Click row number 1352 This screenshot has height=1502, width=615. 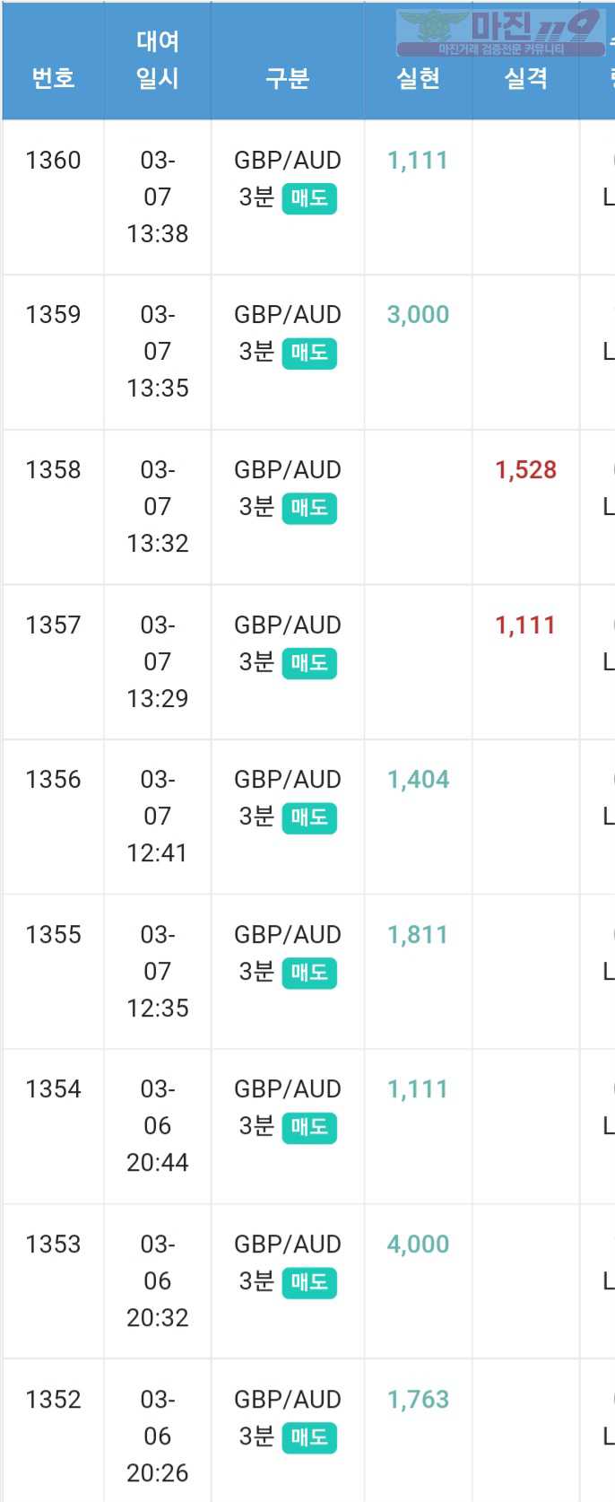click(53, 1400)
